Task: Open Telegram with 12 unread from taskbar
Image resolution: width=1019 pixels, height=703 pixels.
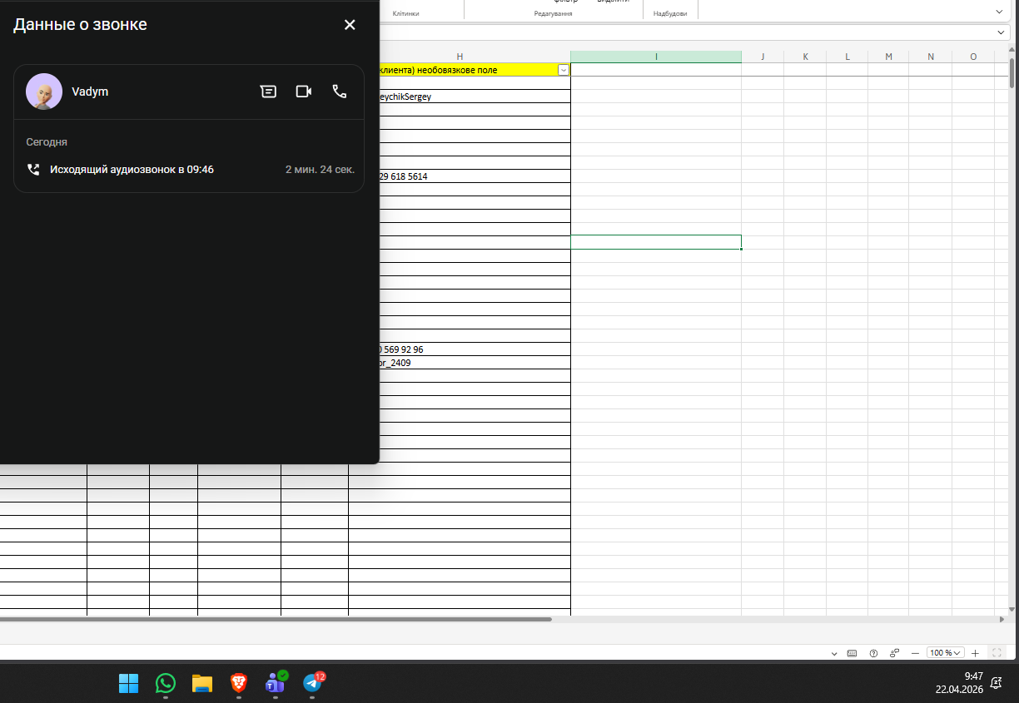Action: pyautogui.click(x=312, y=683)
